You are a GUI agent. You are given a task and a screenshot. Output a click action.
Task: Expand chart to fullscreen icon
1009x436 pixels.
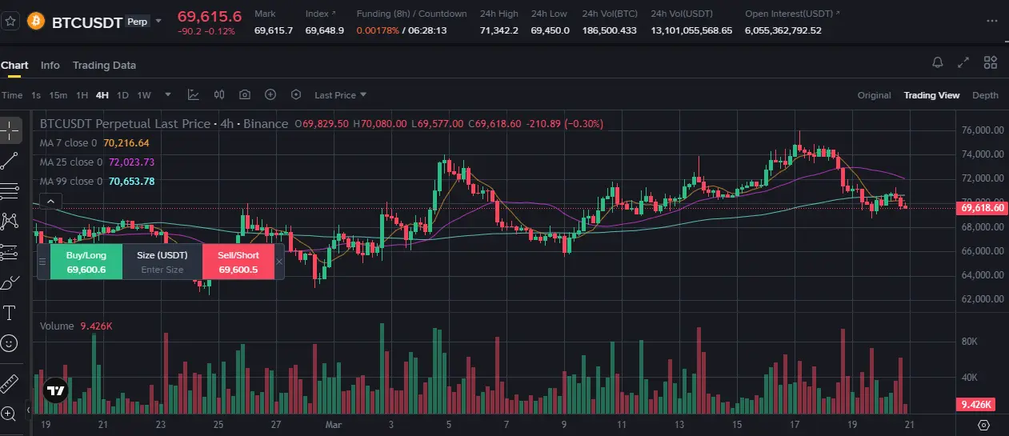(x=963, y=62)
